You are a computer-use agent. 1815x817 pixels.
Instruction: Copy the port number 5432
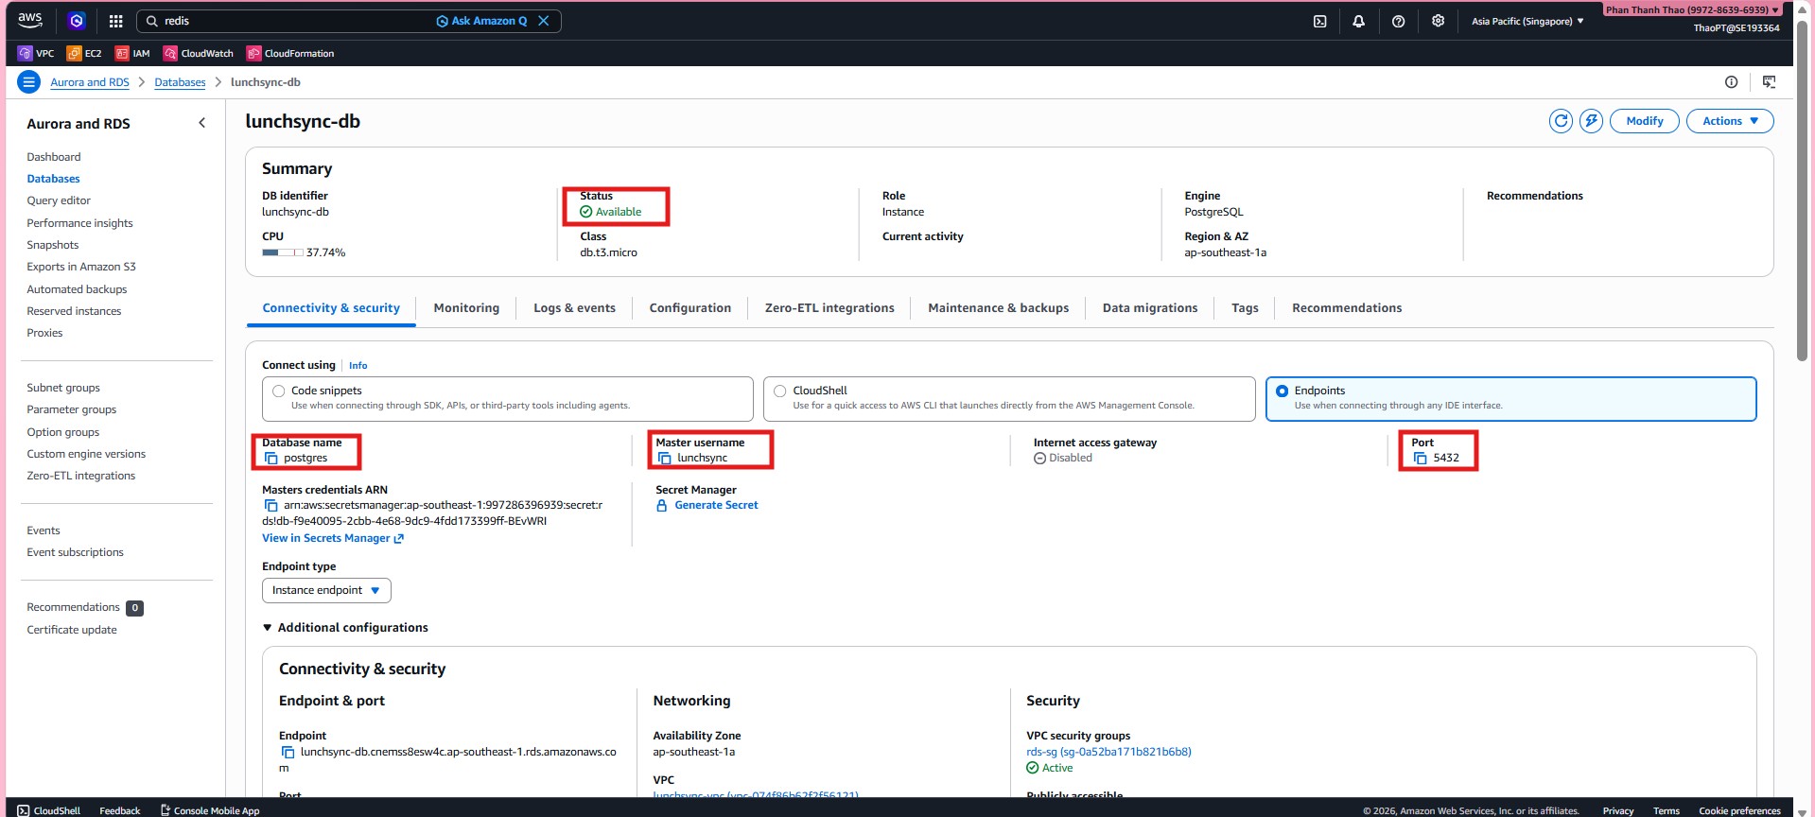coord(1420,459)
